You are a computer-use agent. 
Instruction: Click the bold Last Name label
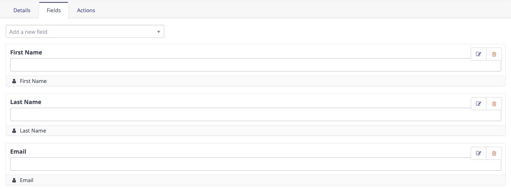[26, 102]
